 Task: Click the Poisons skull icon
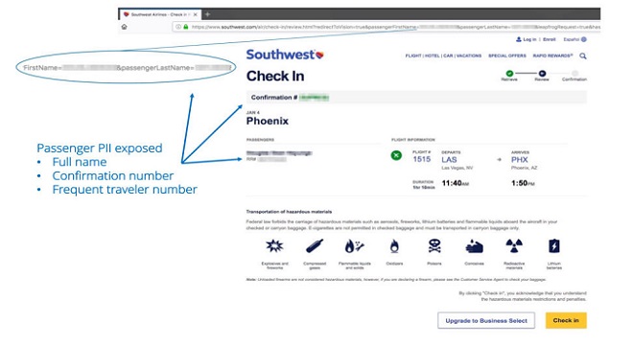click(434, 245)
